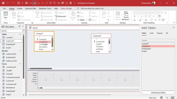The height and width of the screenshot is (99, 177).
Task: Click the Toggle Filter command
Action: click(61, 20)
